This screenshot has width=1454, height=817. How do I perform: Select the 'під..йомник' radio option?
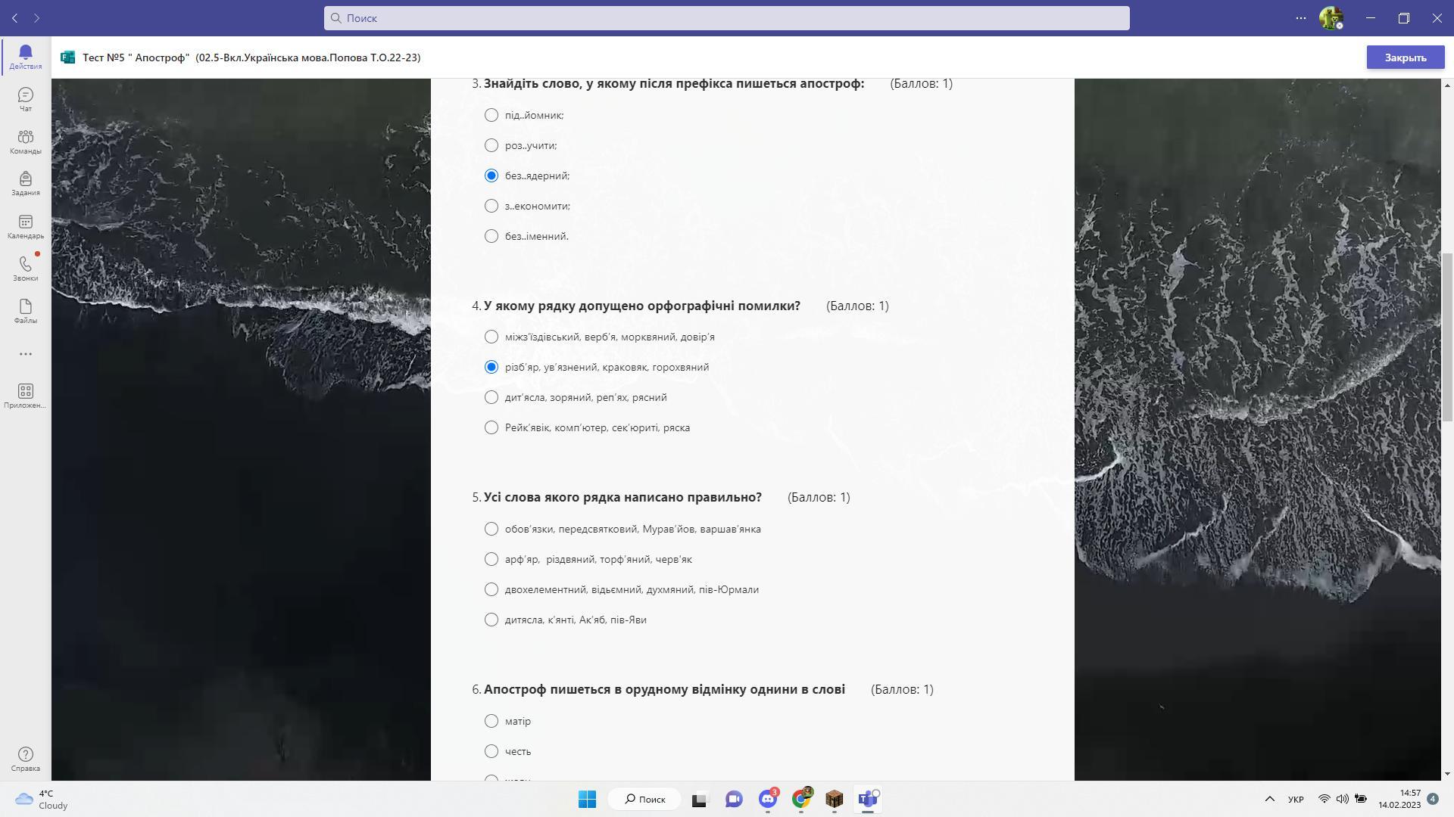(x=491, y=115)
